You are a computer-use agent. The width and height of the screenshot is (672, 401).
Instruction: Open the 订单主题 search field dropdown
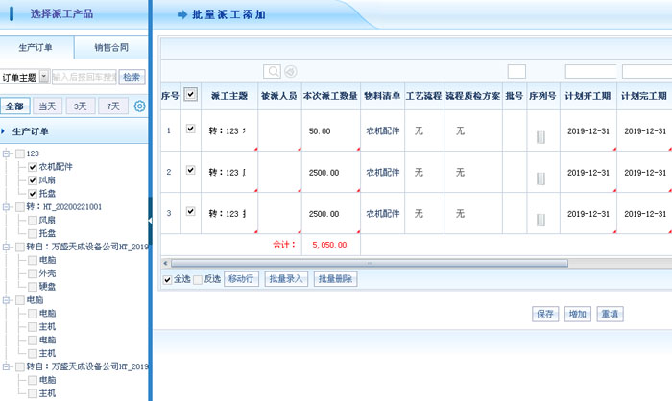43,77
